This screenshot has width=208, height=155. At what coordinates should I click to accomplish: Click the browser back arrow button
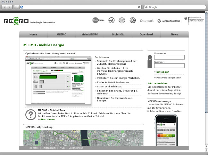coord(4,7)
